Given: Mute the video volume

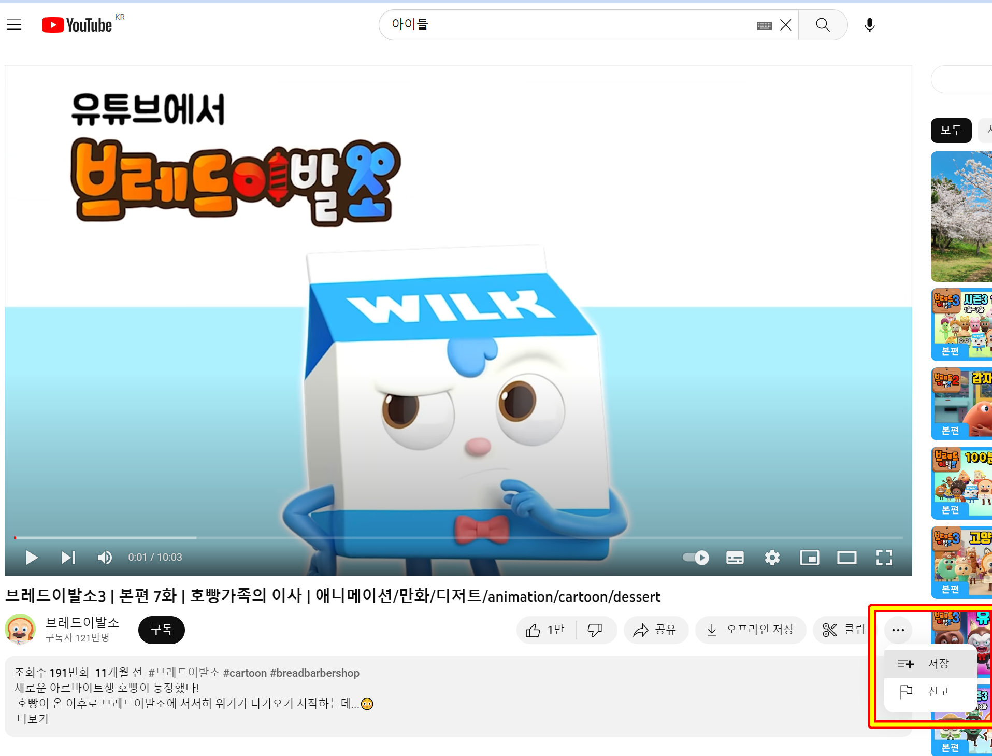Looking at the screenshot, I should 105,558.
